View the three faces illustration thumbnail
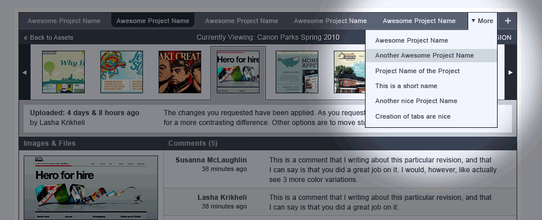 pos(180,72)
